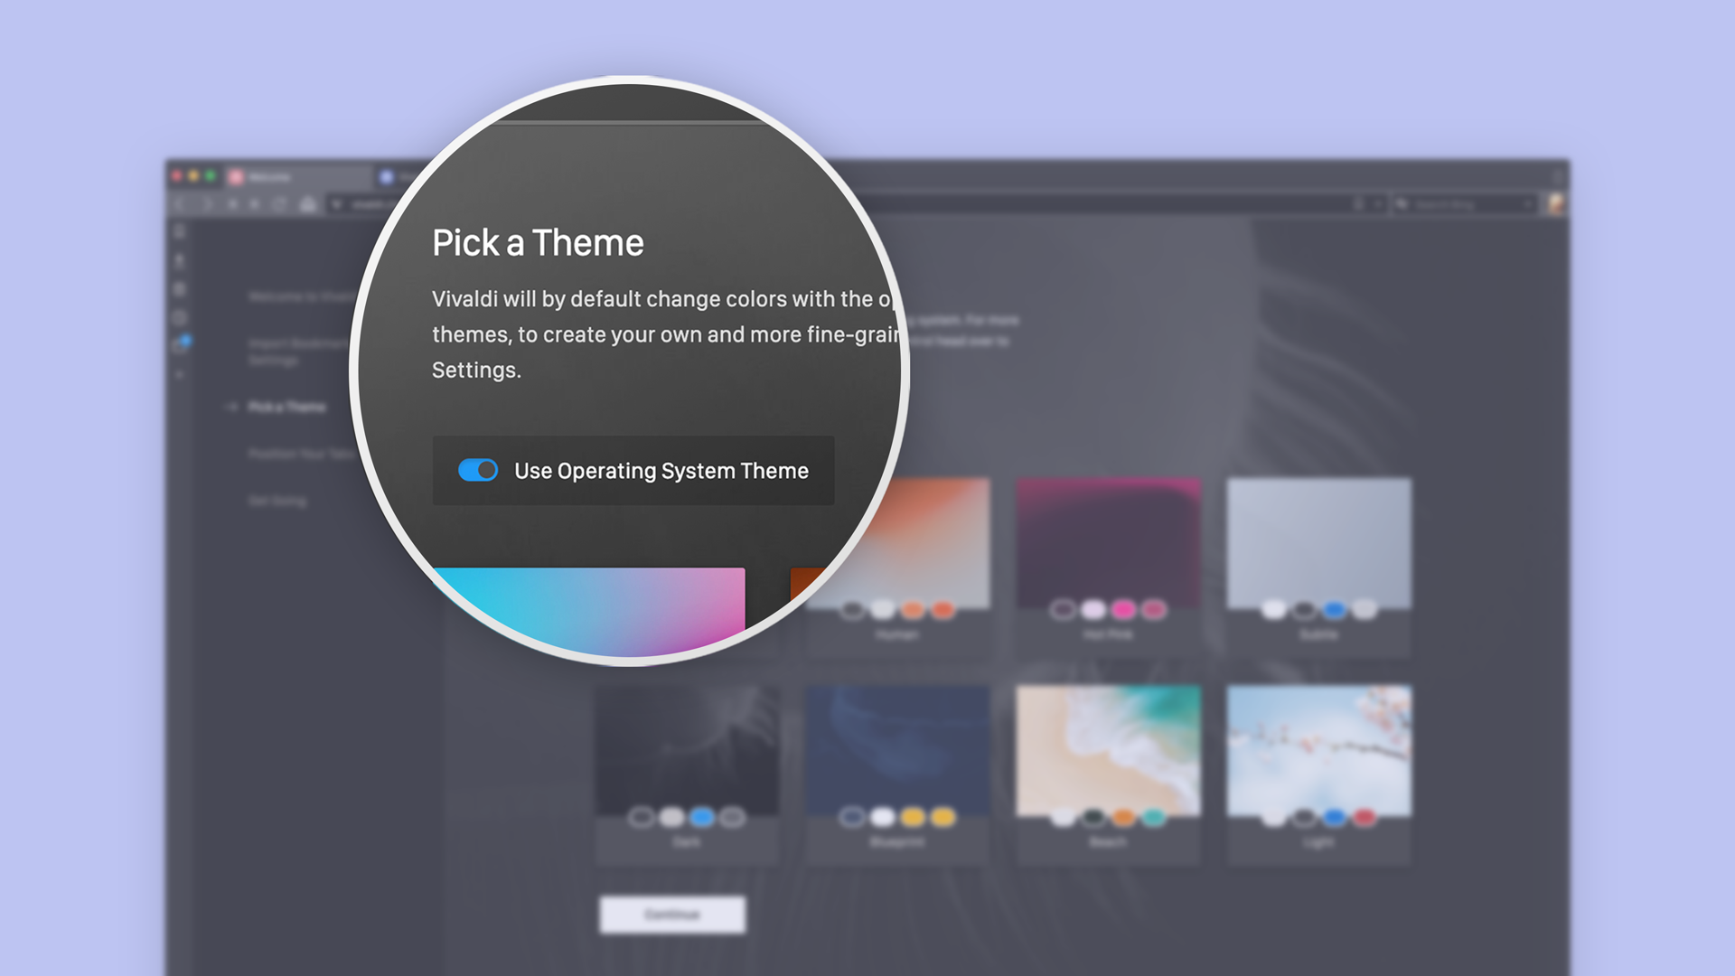This screenshot has width=1735, height=976.
Task: Click the user profile avatar icon
Action: pyautogui.click(x=1554, y=203)
